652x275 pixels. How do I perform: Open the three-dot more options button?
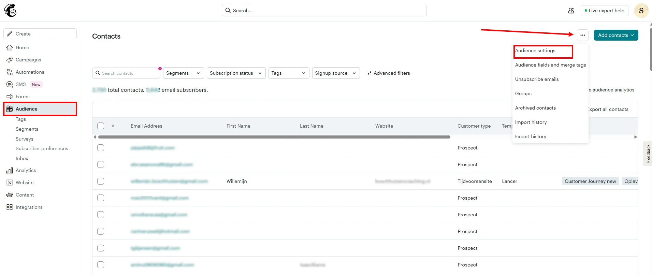tap(583, 35)
